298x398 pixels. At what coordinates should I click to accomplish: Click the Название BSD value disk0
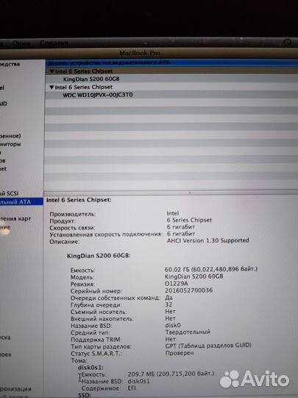pyautogui.click(x=173, y=325)
